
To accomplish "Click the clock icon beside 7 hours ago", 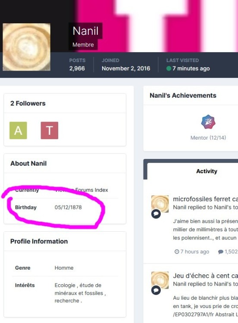I will tap(177, 252).
